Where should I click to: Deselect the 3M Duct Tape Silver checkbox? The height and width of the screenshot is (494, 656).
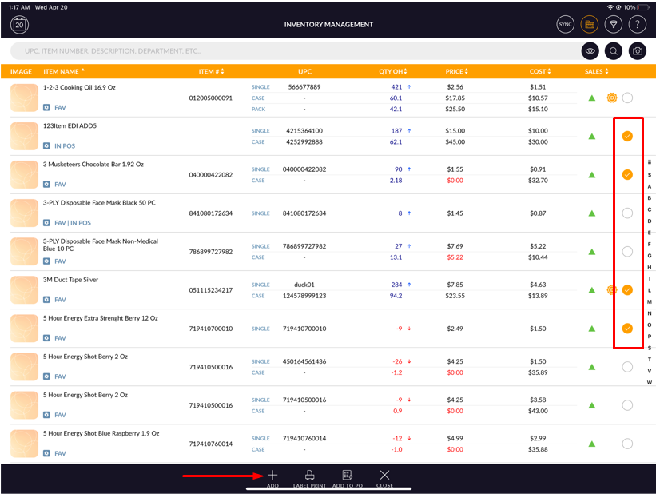[627, 290]
